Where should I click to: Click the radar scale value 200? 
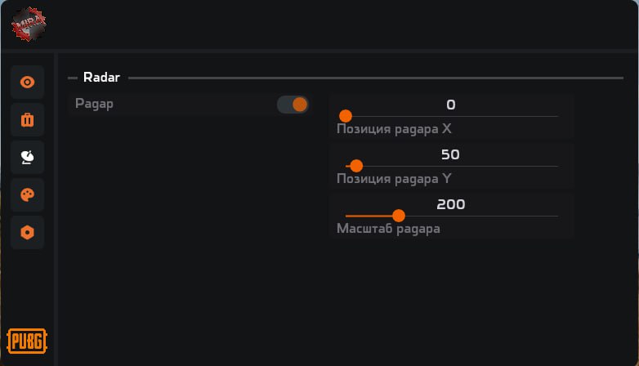[451, 204]
